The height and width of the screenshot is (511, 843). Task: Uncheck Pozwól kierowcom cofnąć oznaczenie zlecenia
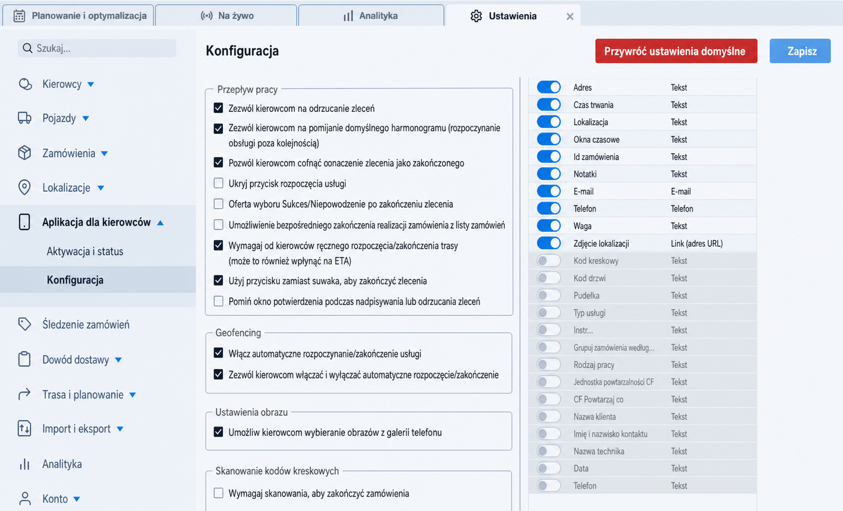tap(218, 162)
